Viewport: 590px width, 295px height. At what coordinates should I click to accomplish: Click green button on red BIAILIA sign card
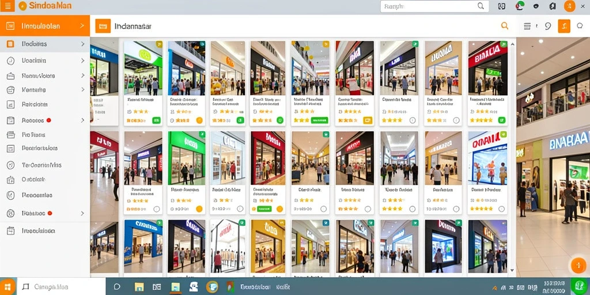(502, 120)
